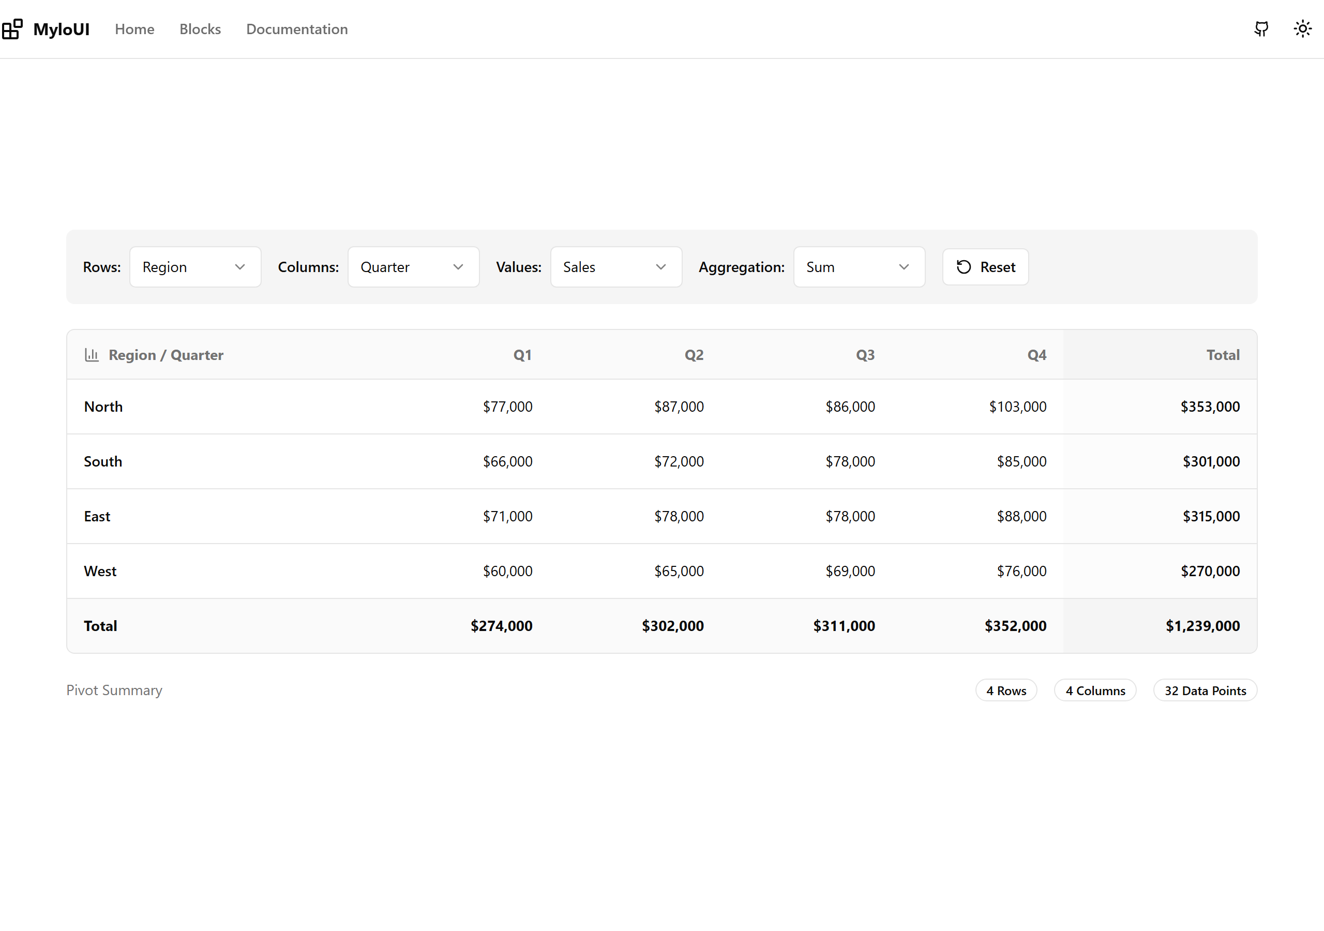Select West Q1 value $60,000

[507, 571]
